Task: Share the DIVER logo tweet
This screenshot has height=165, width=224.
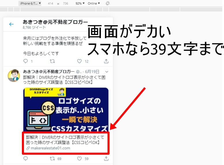Action: pos(106,158)
